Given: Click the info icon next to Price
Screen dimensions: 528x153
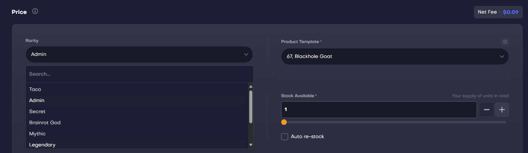Looking at the screenshot, I should pyautogui.click(x=35, y=11).
